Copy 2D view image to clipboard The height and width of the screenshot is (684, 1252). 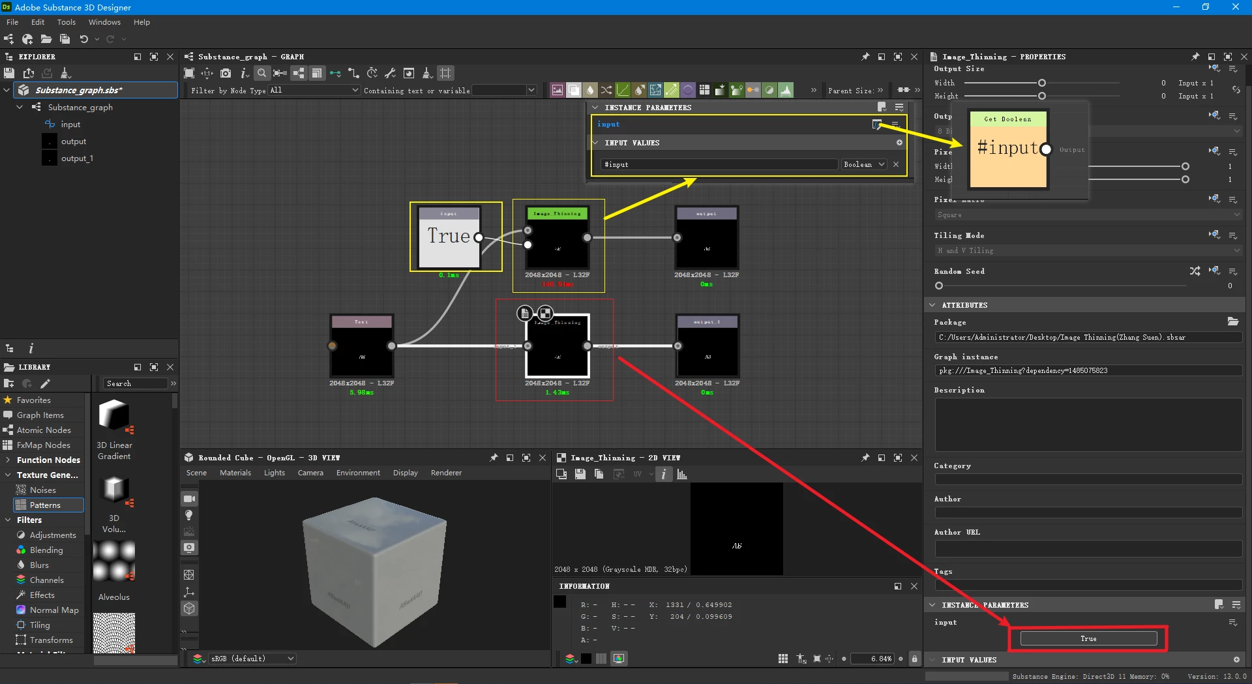click(x=599, y=474)
